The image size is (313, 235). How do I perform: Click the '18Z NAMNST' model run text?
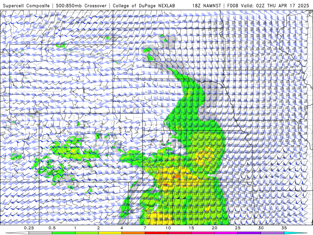pyautogui.click(x=207, y=6)
